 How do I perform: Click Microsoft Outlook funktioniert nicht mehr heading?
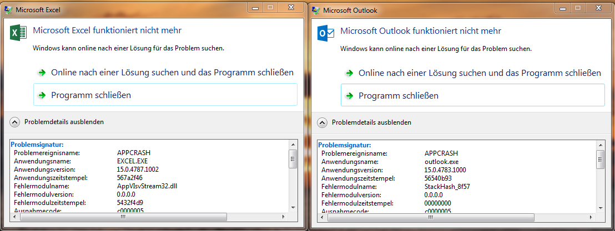pyautogui.click(x=421, y=30)
